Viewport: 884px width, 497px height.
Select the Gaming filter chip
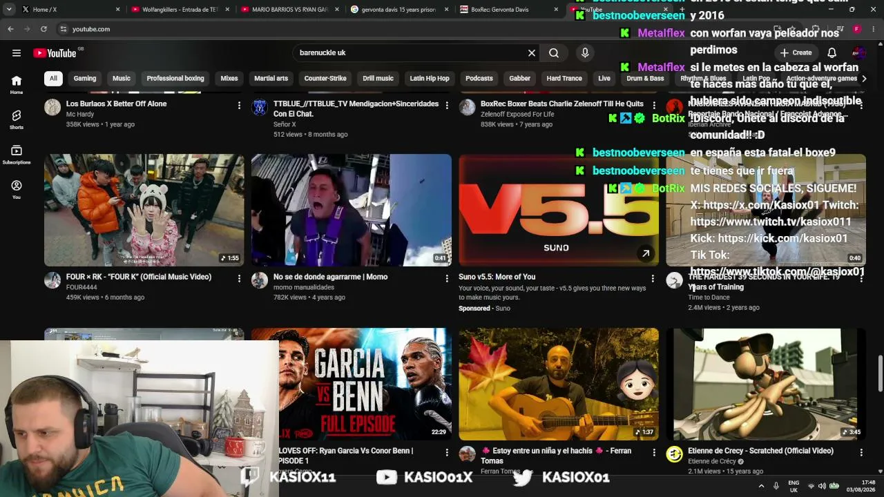(85, 79)
